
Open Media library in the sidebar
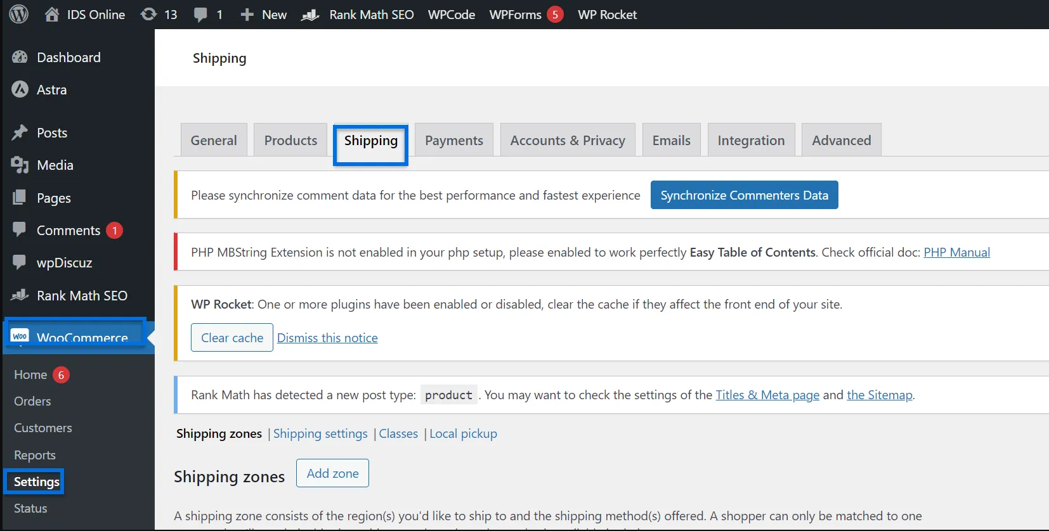(x=55, y=165)
